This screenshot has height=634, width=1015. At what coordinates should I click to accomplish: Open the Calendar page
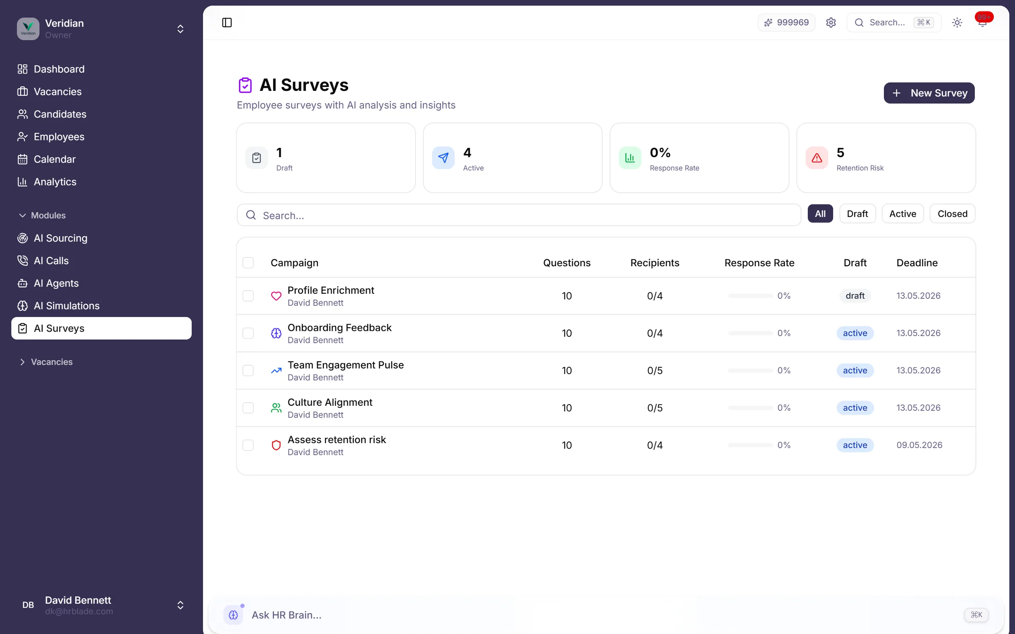coord(101,159)
